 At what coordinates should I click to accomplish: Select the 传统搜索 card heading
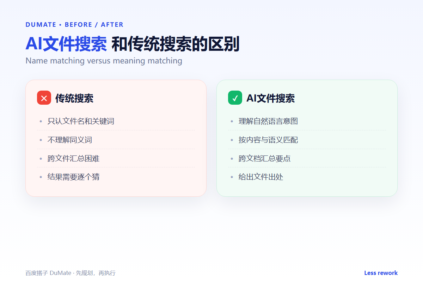pos(74,98)
